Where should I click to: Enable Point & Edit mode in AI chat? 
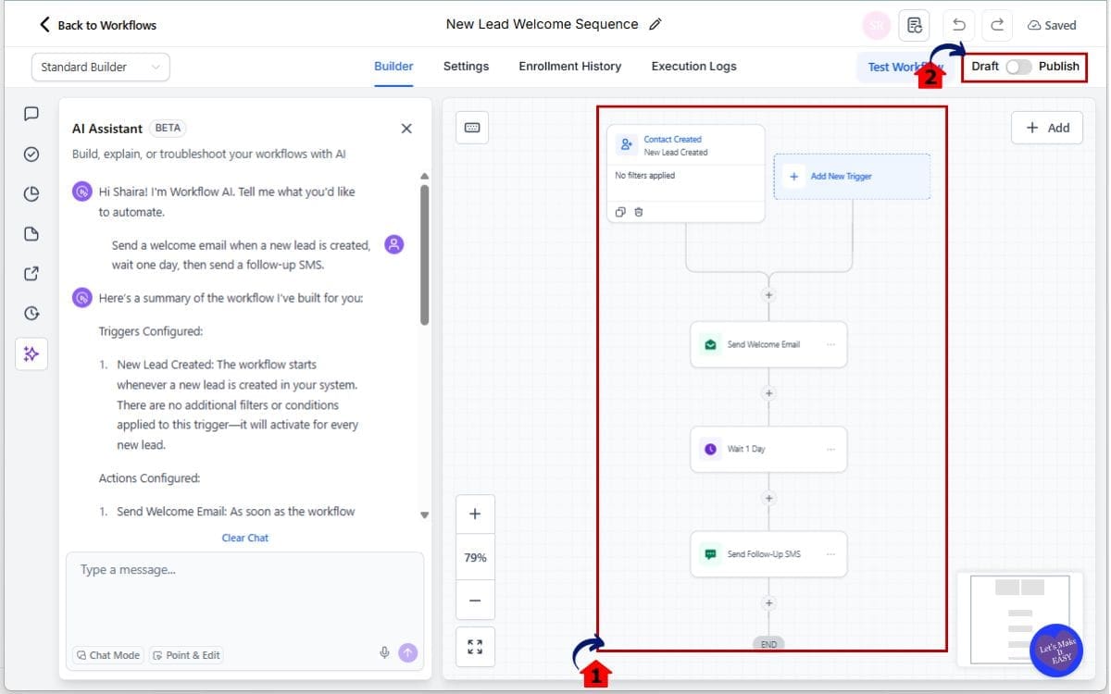(186, 655)
